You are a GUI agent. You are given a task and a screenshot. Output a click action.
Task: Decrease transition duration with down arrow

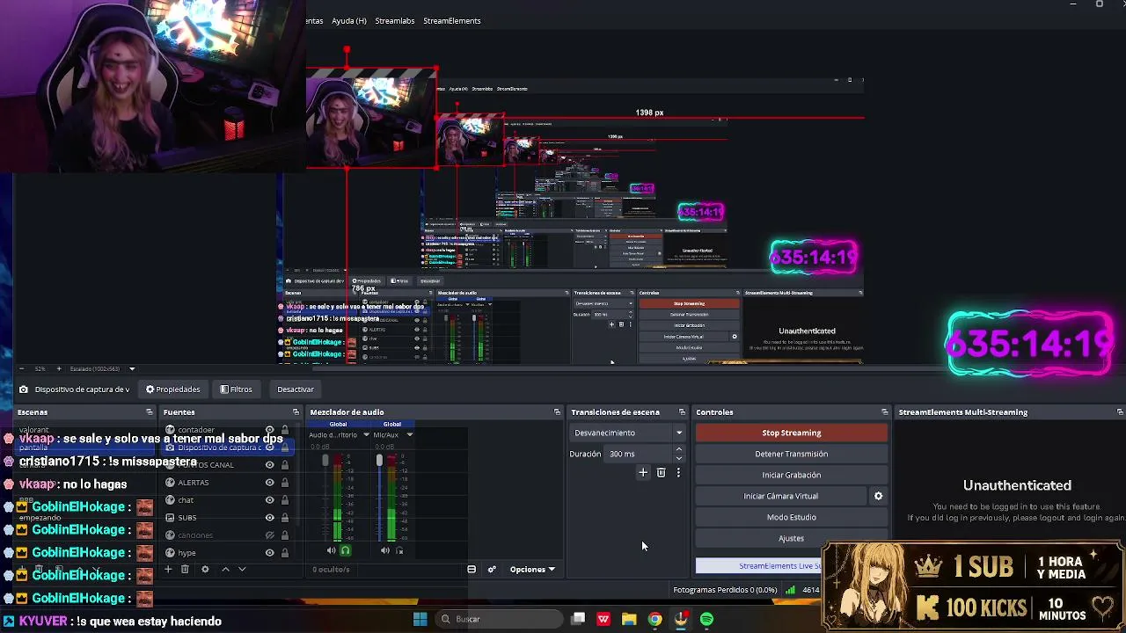pyautogui.click(x=678, y=458)
